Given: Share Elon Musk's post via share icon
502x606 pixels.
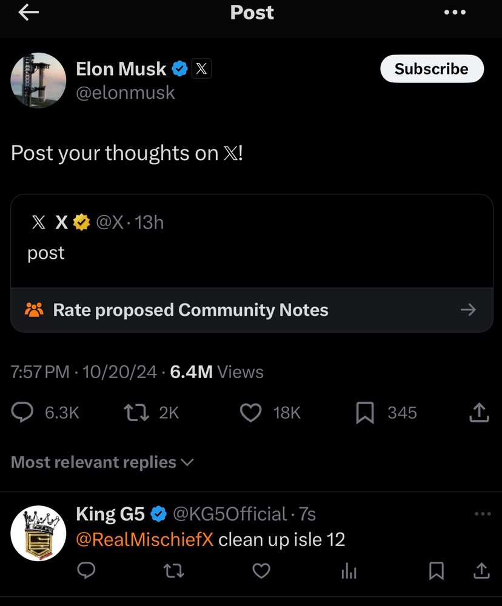Looking at the screenshot, I should (x=479, y=412).
